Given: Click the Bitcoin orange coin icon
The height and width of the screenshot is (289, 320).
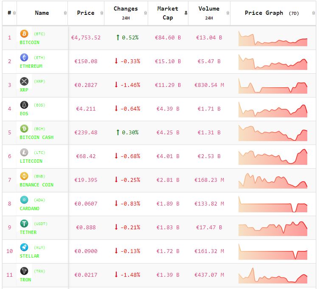Looking at the screenshot, I should coord(24,33).
